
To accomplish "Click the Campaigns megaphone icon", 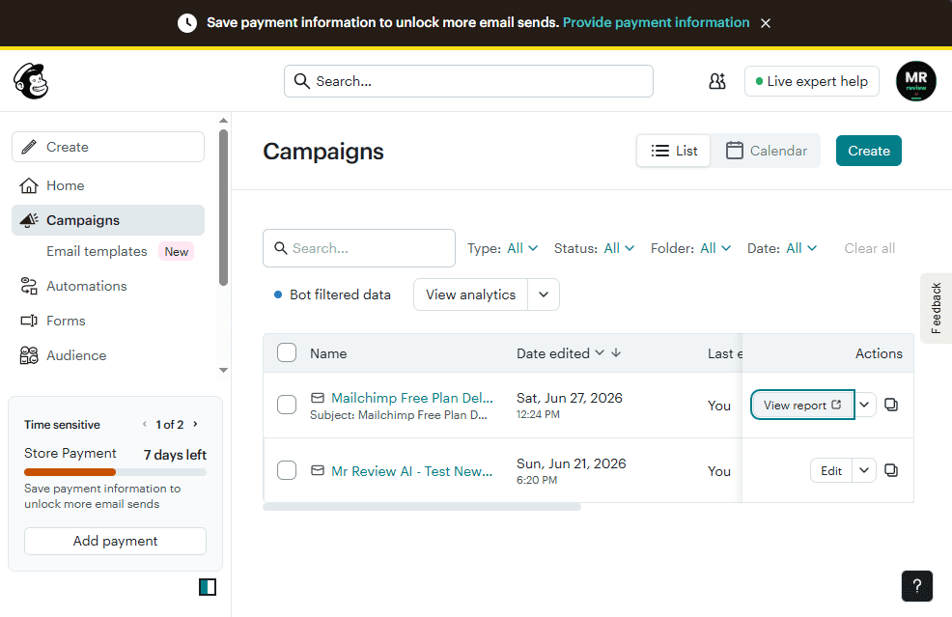I will tap(29, 220).
